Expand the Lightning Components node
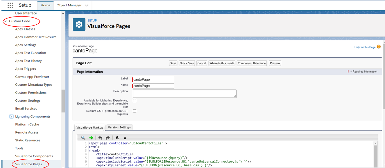This screenshot has height=168, width=385. coord(11,116)
